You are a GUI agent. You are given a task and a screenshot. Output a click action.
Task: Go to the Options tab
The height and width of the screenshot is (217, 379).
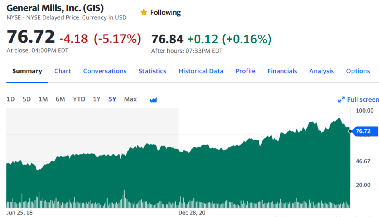point(358,71)
